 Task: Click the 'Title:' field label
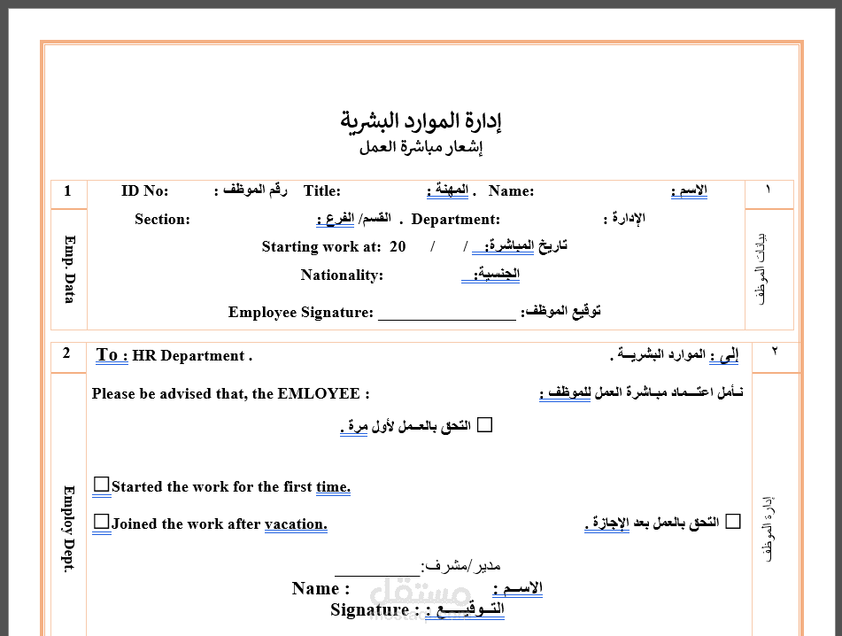point(321,190)
